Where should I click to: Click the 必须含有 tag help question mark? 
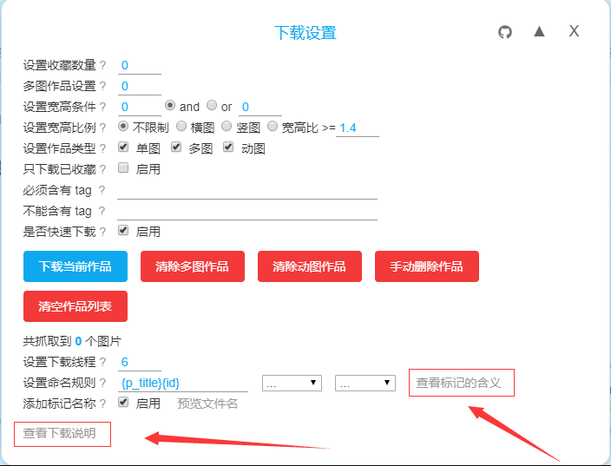point(102,190)
